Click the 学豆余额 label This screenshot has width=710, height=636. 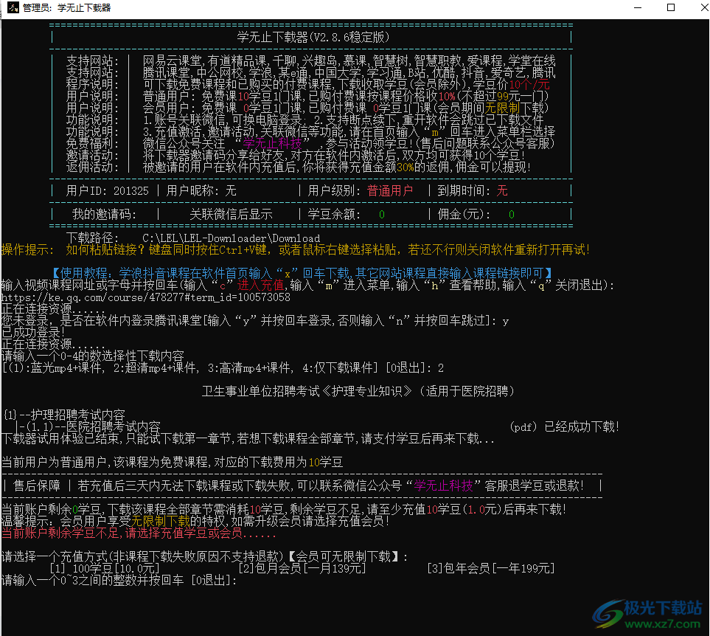(x=334, y=214)
